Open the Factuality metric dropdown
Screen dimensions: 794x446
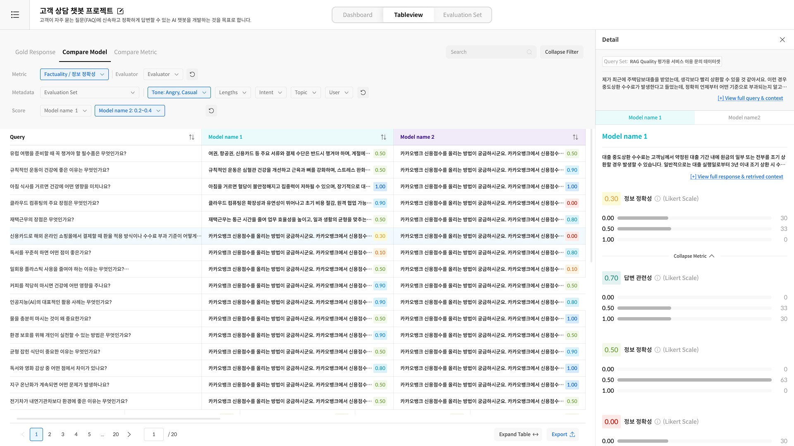74,74
